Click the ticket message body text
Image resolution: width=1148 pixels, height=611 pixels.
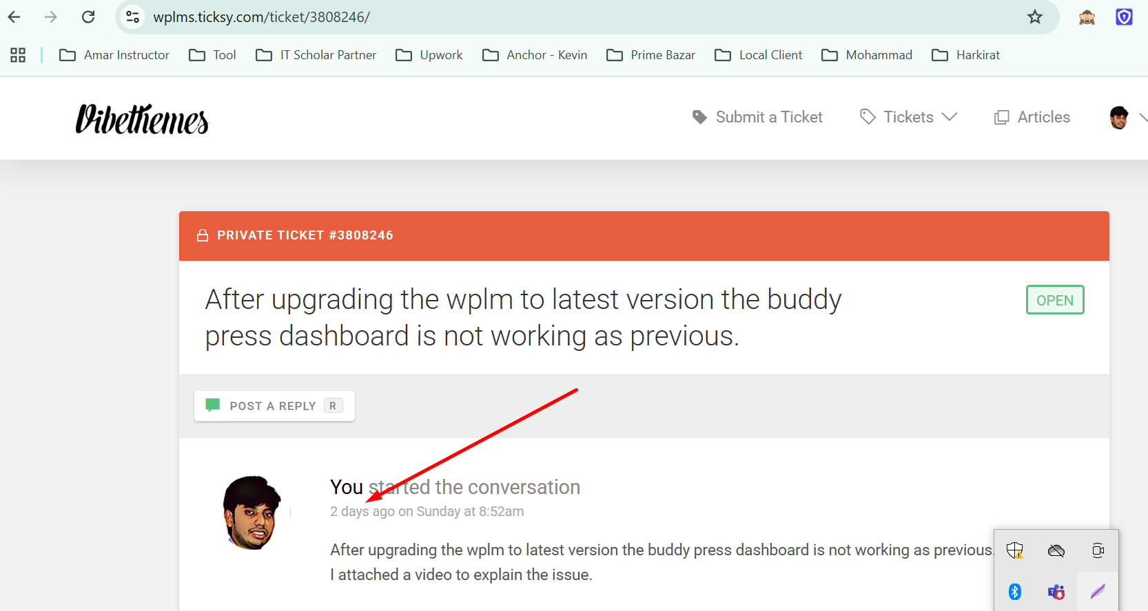pos(662,562)
